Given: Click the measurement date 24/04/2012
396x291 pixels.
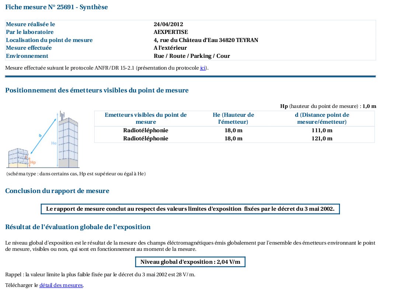Looking at the screenshot, I should (168, 24).
